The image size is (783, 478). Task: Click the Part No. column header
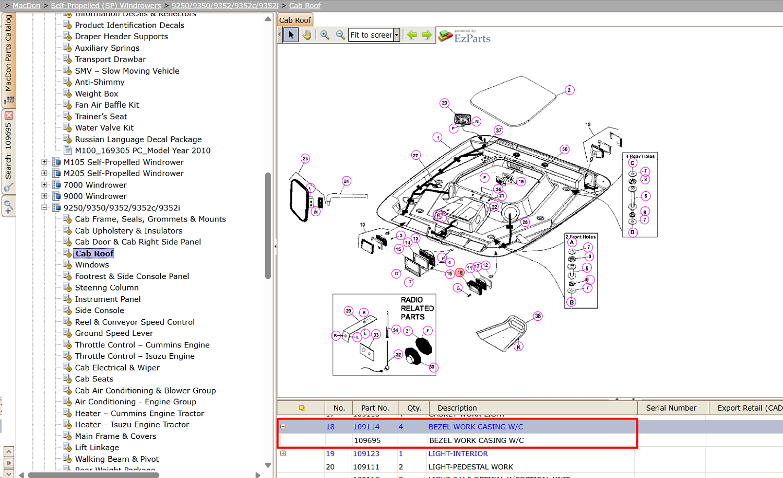(375, 408)
